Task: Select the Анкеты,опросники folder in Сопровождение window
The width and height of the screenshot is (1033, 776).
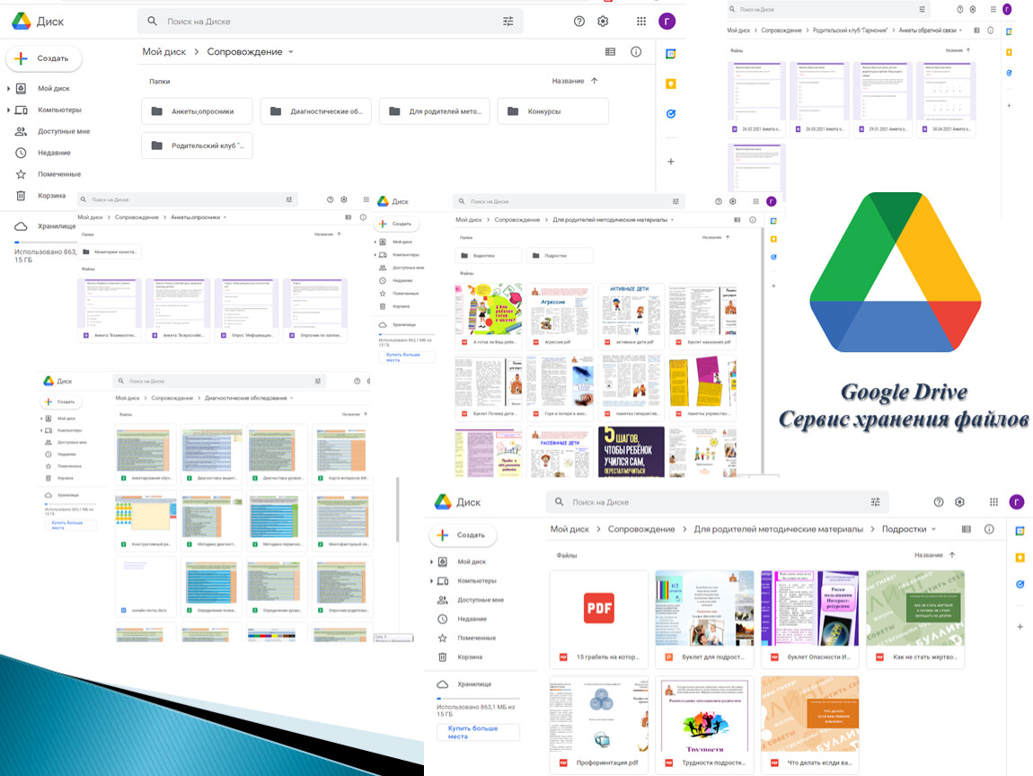Action: click(197, 111)
